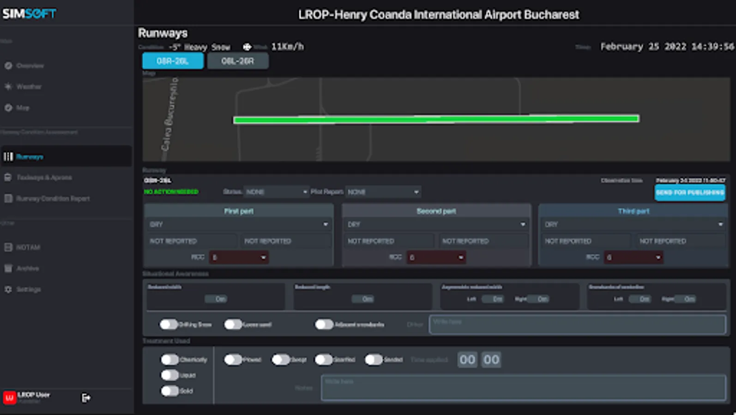Open the Weather sun icon in sidebar

click(x=8, y=87)
